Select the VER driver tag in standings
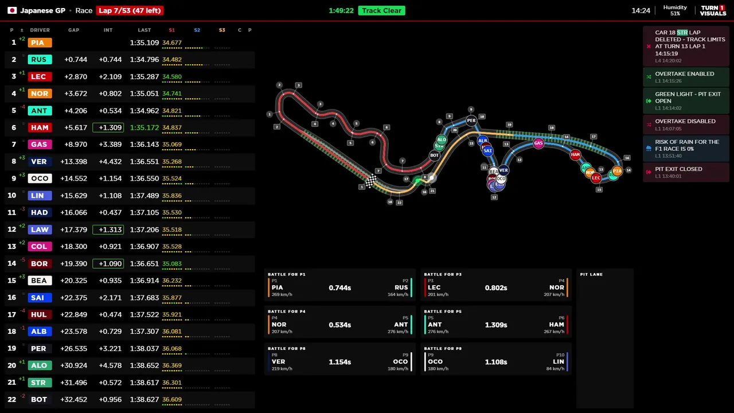Image resolution: width=734 pixels, height=413 pixels. click(x=40, y=161)
